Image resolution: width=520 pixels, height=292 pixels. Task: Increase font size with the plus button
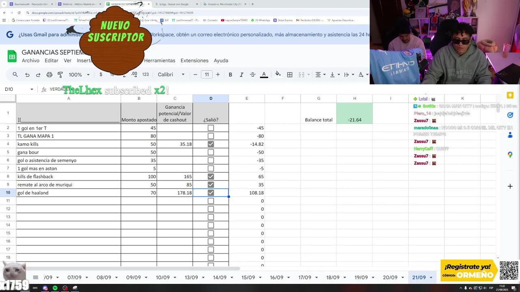(x=218, y=75)
